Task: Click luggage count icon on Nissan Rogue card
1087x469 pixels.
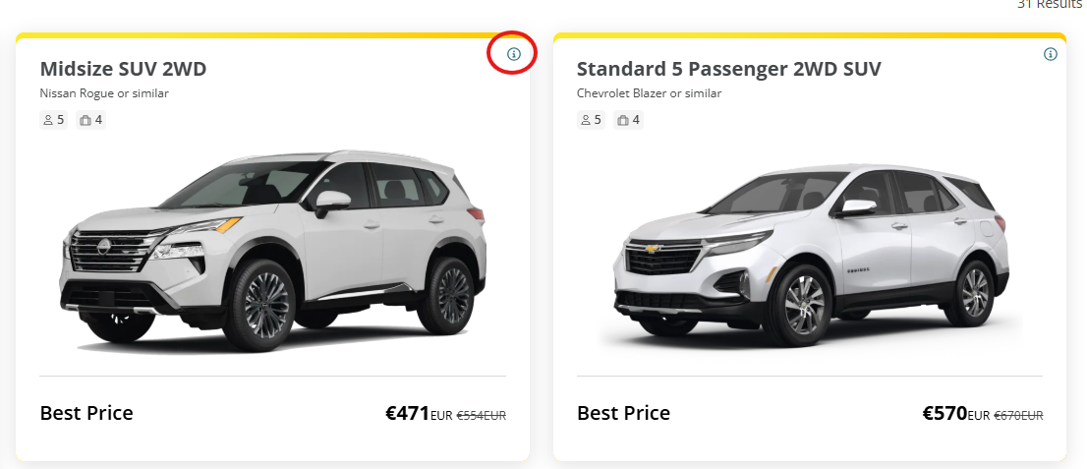Action: click(x=86, y=120)
